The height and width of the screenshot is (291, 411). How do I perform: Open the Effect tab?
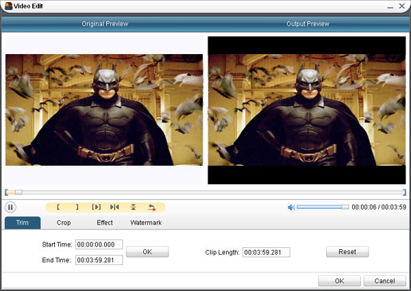[105, 223]
